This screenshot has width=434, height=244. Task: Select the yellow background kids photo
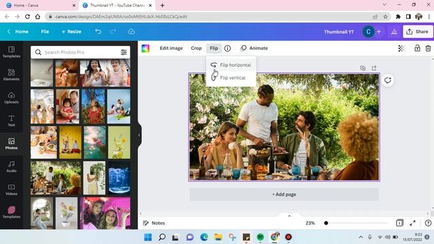pyautogui.click(x=71, y=142)
